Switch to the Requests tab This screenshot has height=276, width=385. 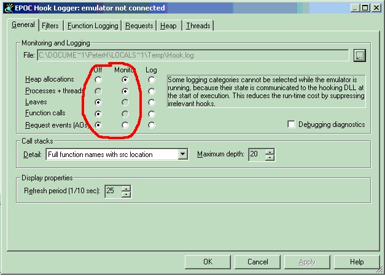click(139, 26)
